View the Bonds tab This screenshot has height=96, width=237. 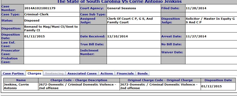click(x=142, y=73)
